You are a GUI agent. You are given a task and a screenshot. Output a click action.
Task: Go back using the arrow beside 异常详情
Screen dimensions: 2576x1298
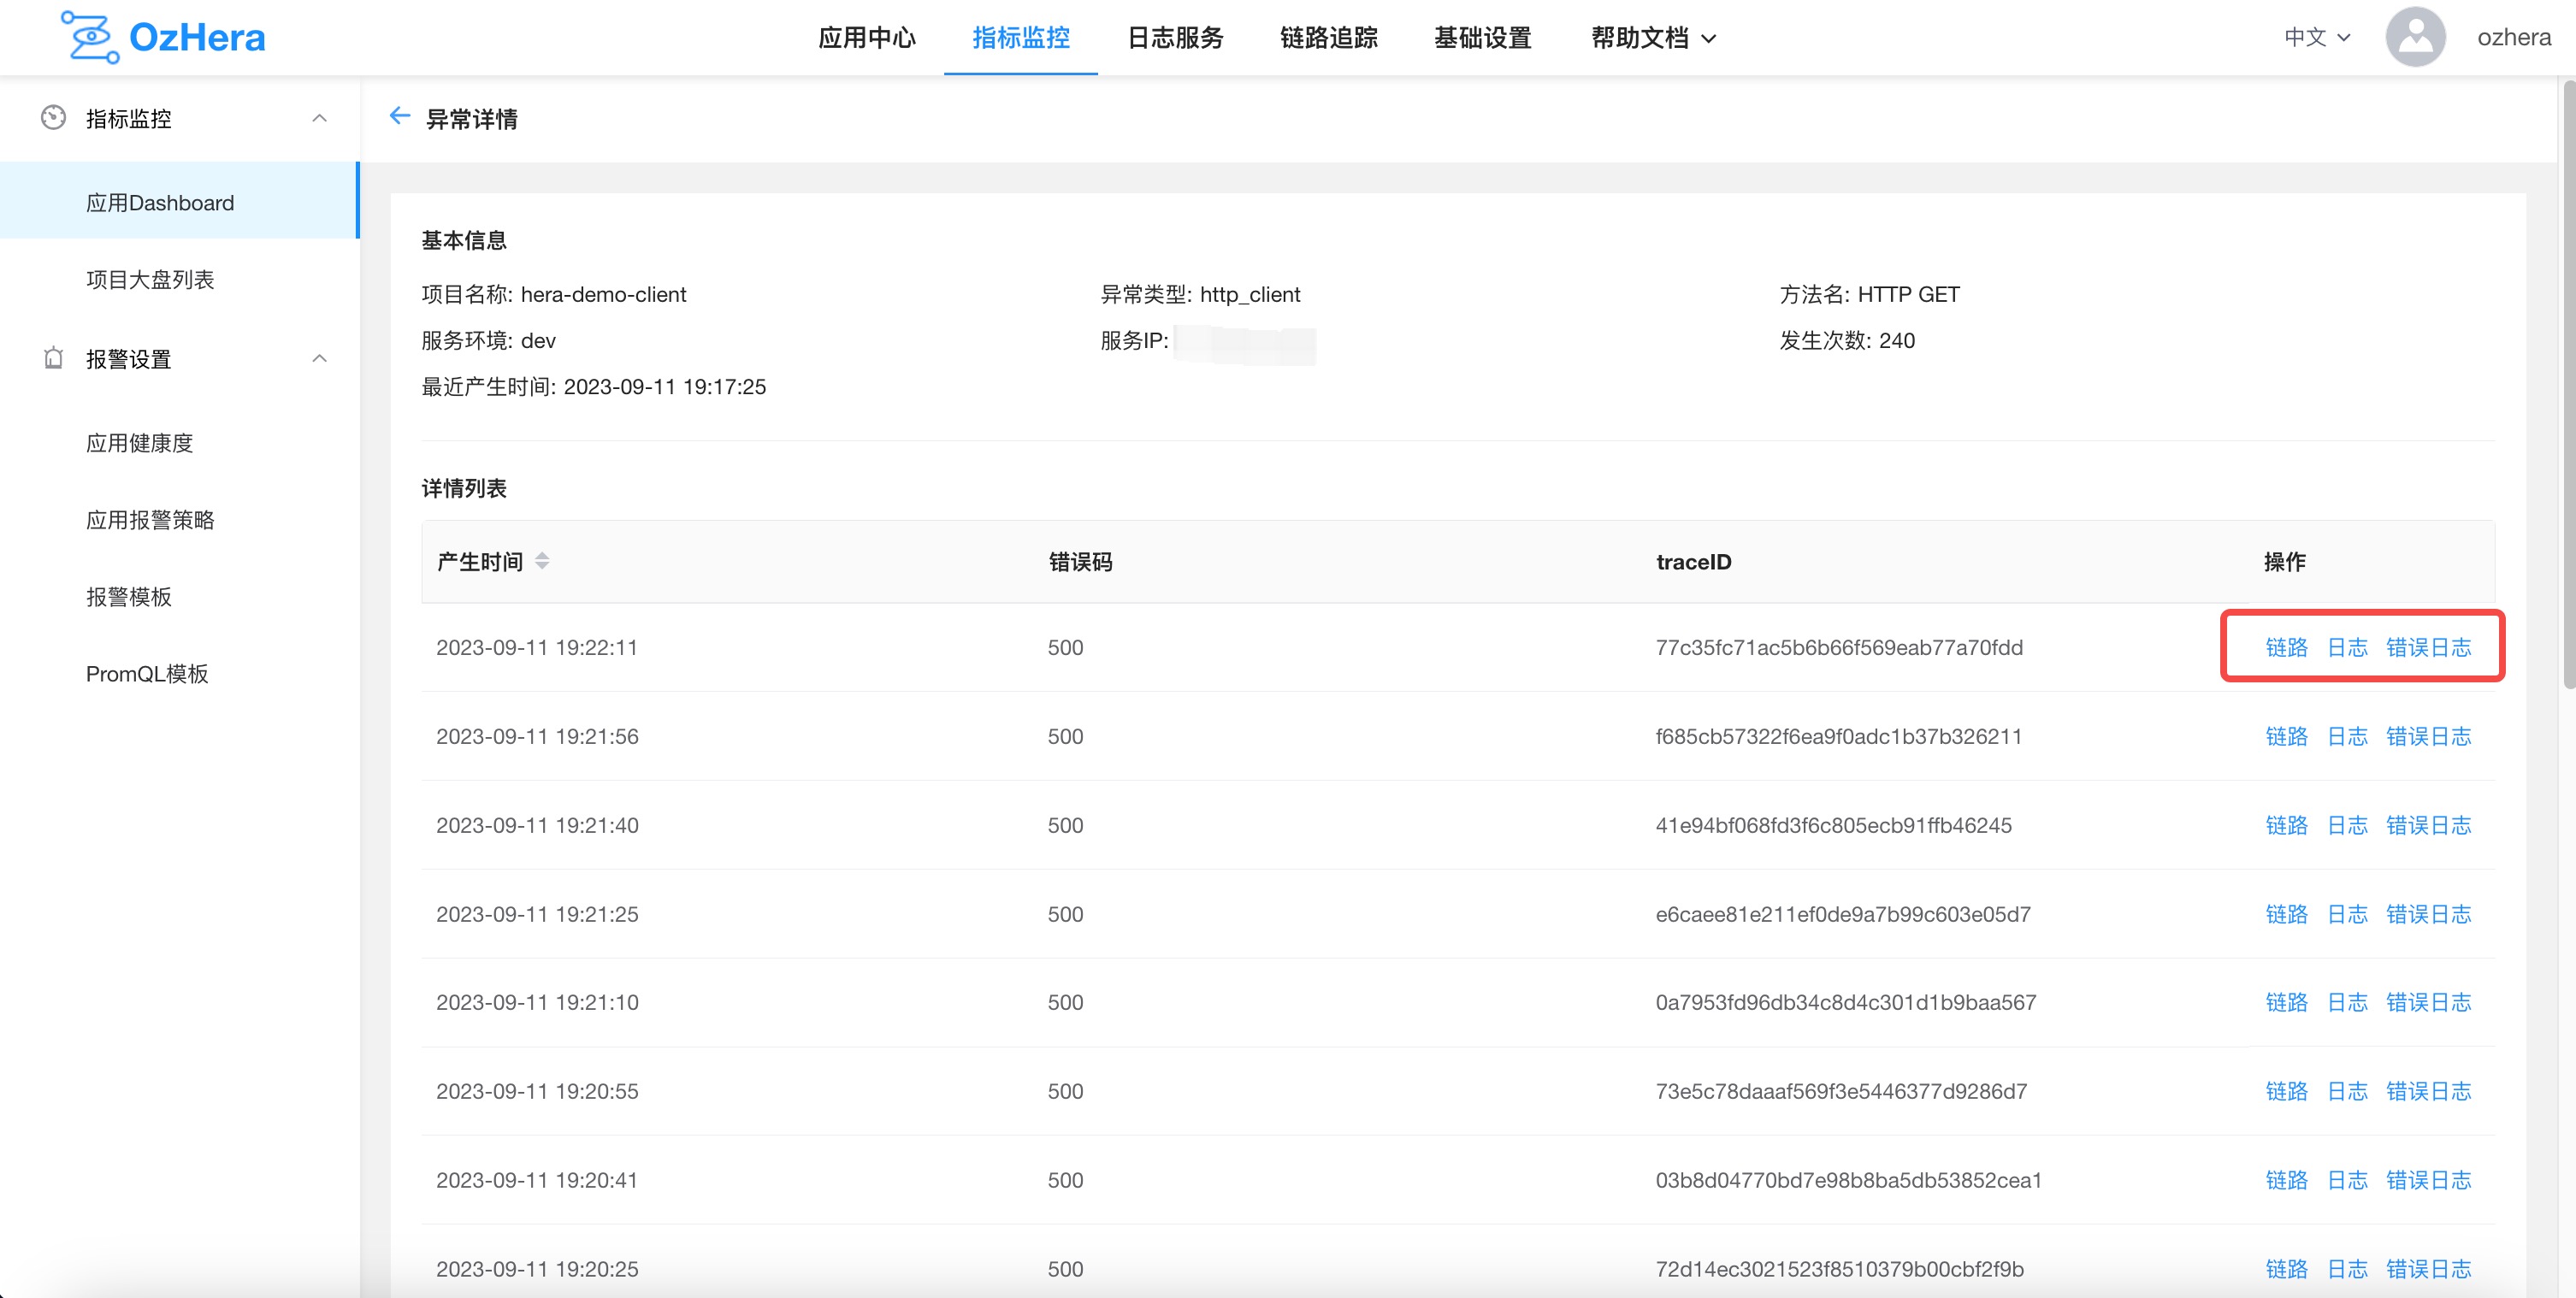[400, 116]
